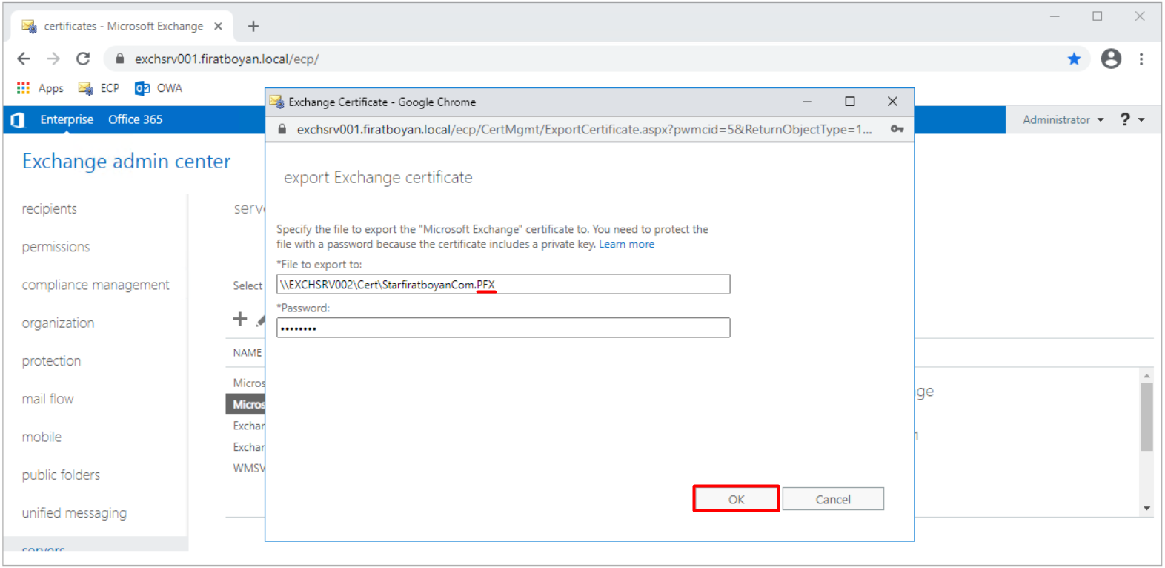This screenshot has height=568, width=1165.
Task: Click the NAME column header
Action: click(x=248, y=352)
